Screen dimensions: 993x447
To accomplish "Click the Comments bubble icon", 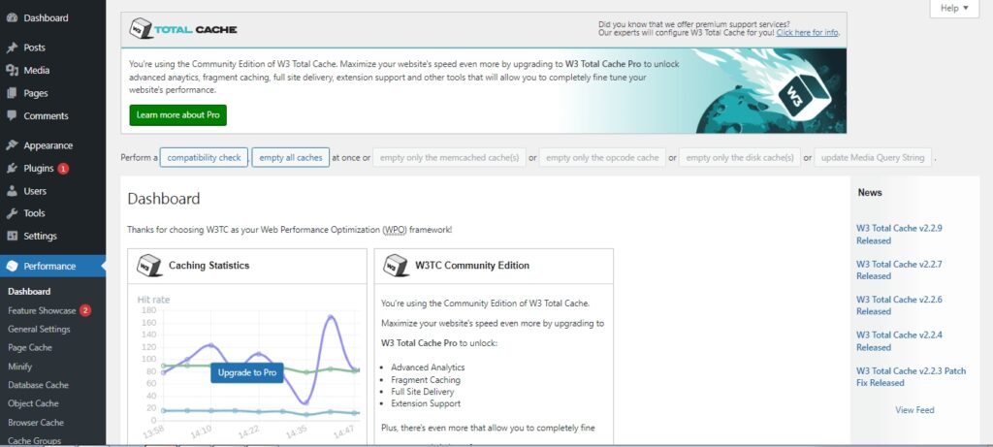I will coord(12,115).
